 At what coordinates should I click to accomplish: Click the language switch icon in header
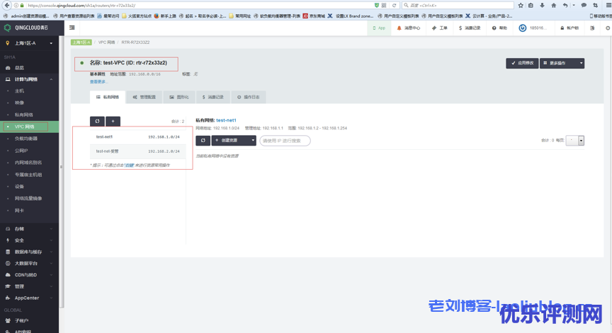tap(592, 28)
